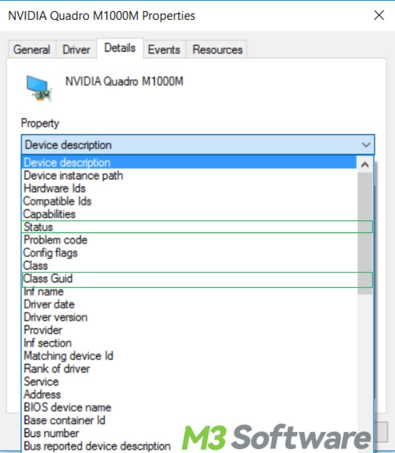Select 'Compatible Ids' property
This screenshot has width=395, height=453.
(189, 201)
